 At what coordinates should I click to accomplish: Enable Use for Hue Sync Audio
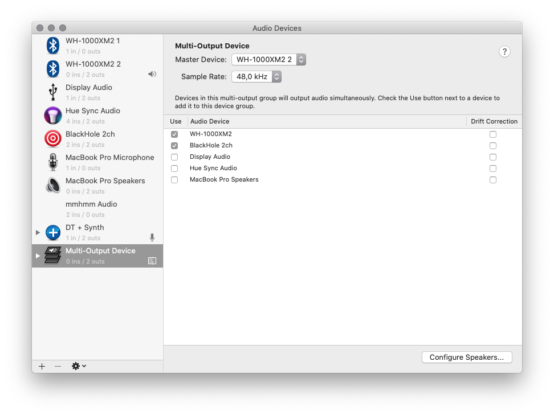point(174,169)
